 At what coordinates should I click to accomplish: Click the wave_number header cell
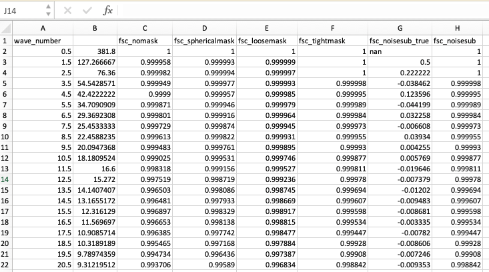point(42,41)
